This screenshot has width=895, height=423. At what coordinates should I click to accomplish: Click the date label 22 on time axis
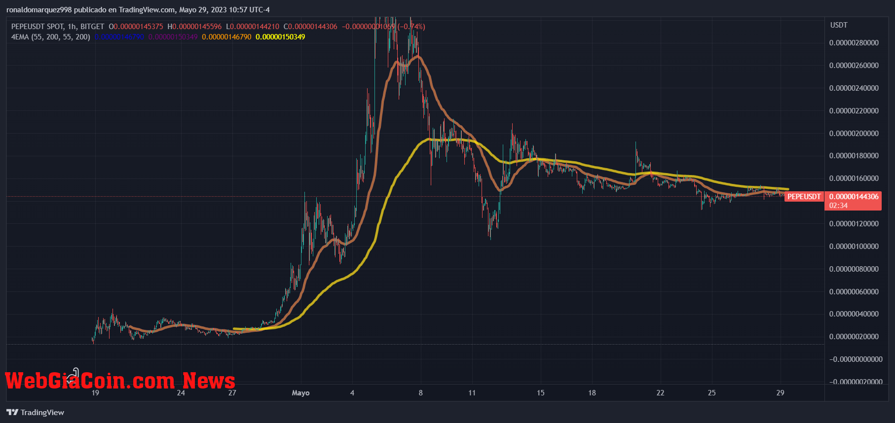point(660,393)
